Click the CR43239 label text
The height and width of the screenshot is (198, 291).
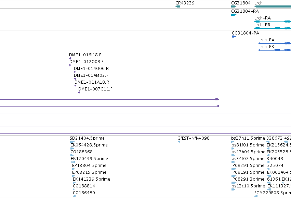click(x=185, y=3)
